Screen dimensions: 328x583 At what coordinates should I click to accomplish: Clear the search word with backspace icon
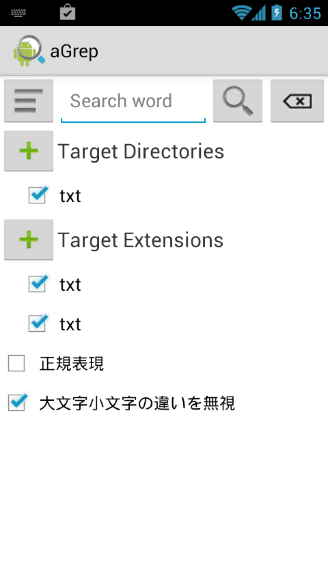[x=297, y=101]
